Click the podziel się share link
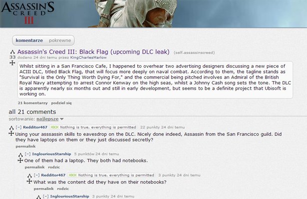The height and width of the screenshot is (199, 307). [61, 103]
